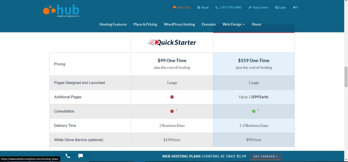Click the chat bubble icon in bottom bar

coord(81,156)
